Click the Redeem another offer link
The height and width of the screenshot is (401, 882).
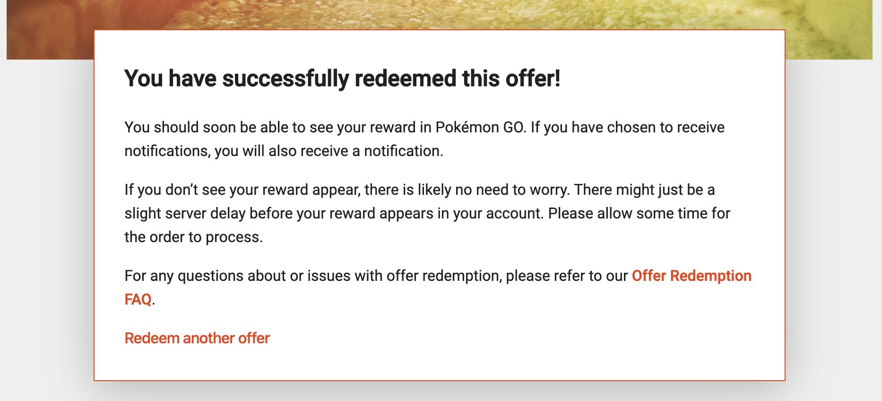pos(197,338)
